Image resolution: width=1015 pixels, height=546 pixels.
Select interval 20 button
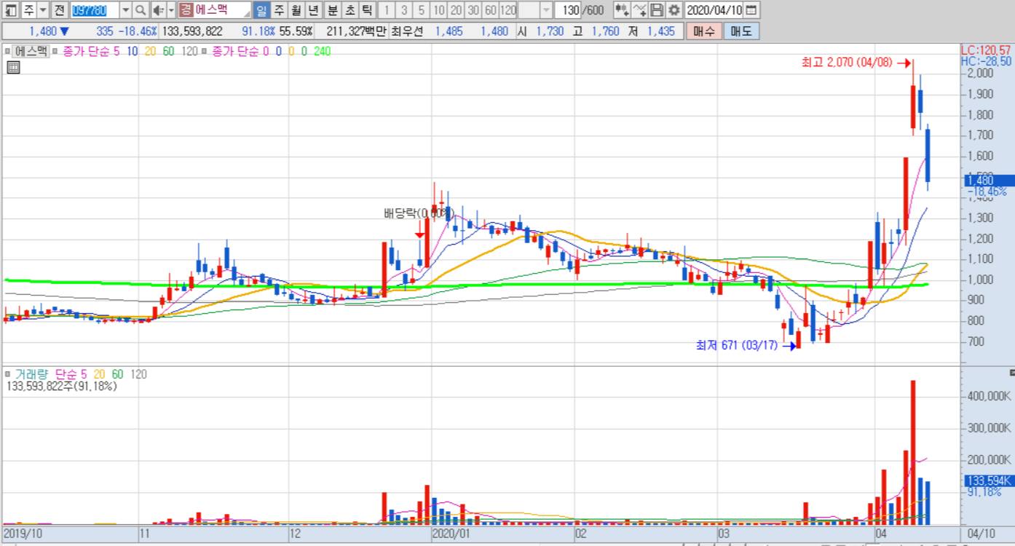pyautogui.click(x=456, y=10)
